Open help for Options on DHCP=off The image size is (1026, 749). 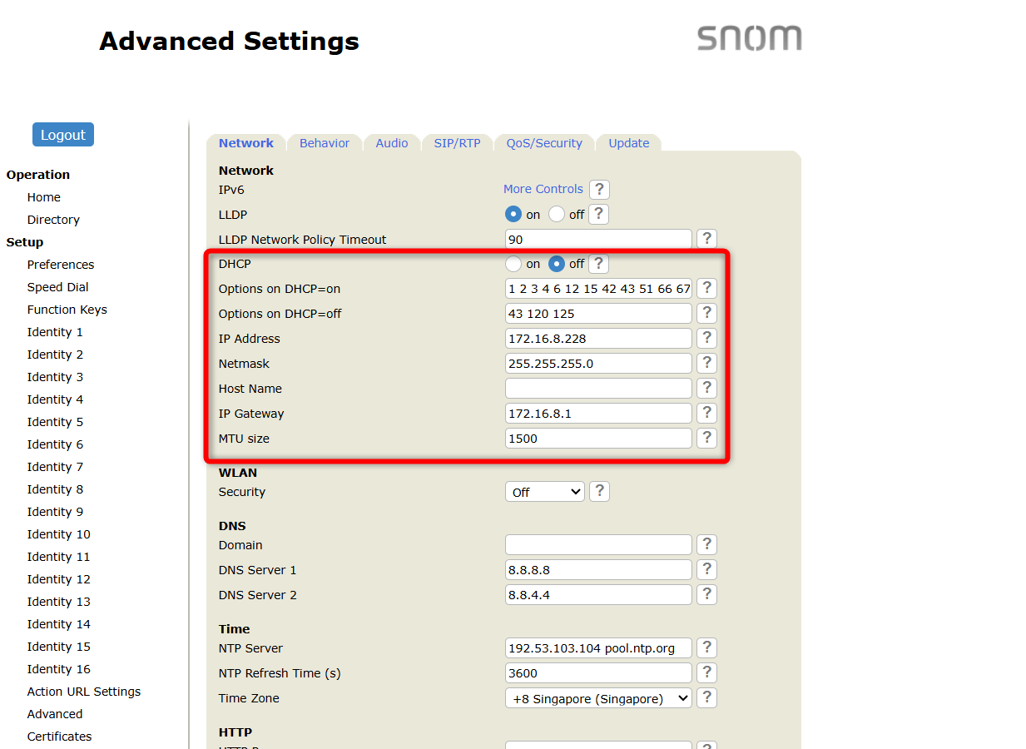tap(706, 314)
